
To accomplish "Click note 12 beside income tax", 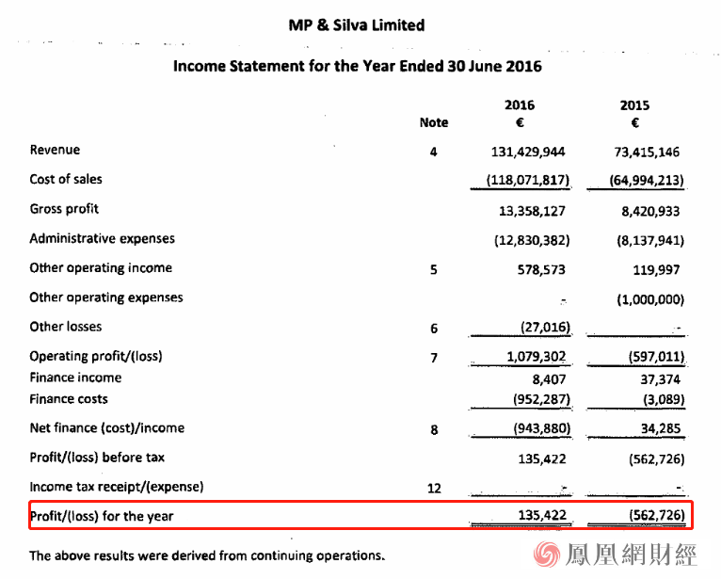I will coord(434,489).
